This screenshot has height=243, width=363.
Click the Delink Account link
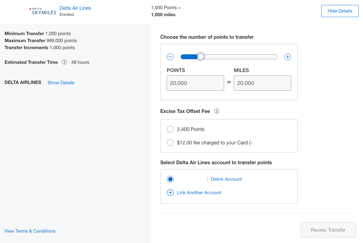pyautogui.click(x=226, y=179)
